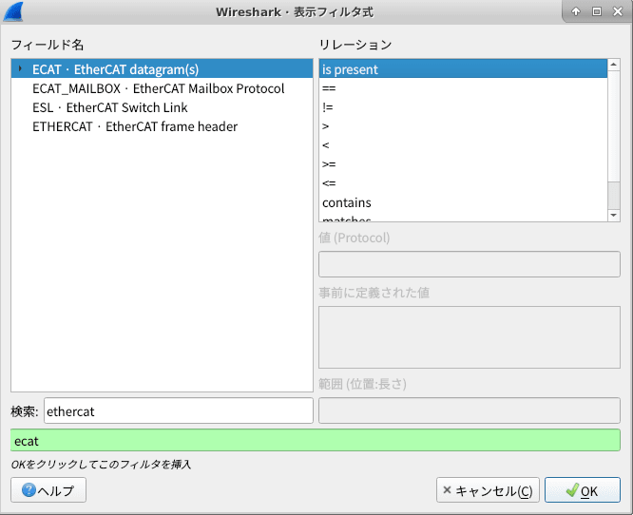Choose the '>=' relation
Screen dimensions: 633x515
click(x=463, y=164)
